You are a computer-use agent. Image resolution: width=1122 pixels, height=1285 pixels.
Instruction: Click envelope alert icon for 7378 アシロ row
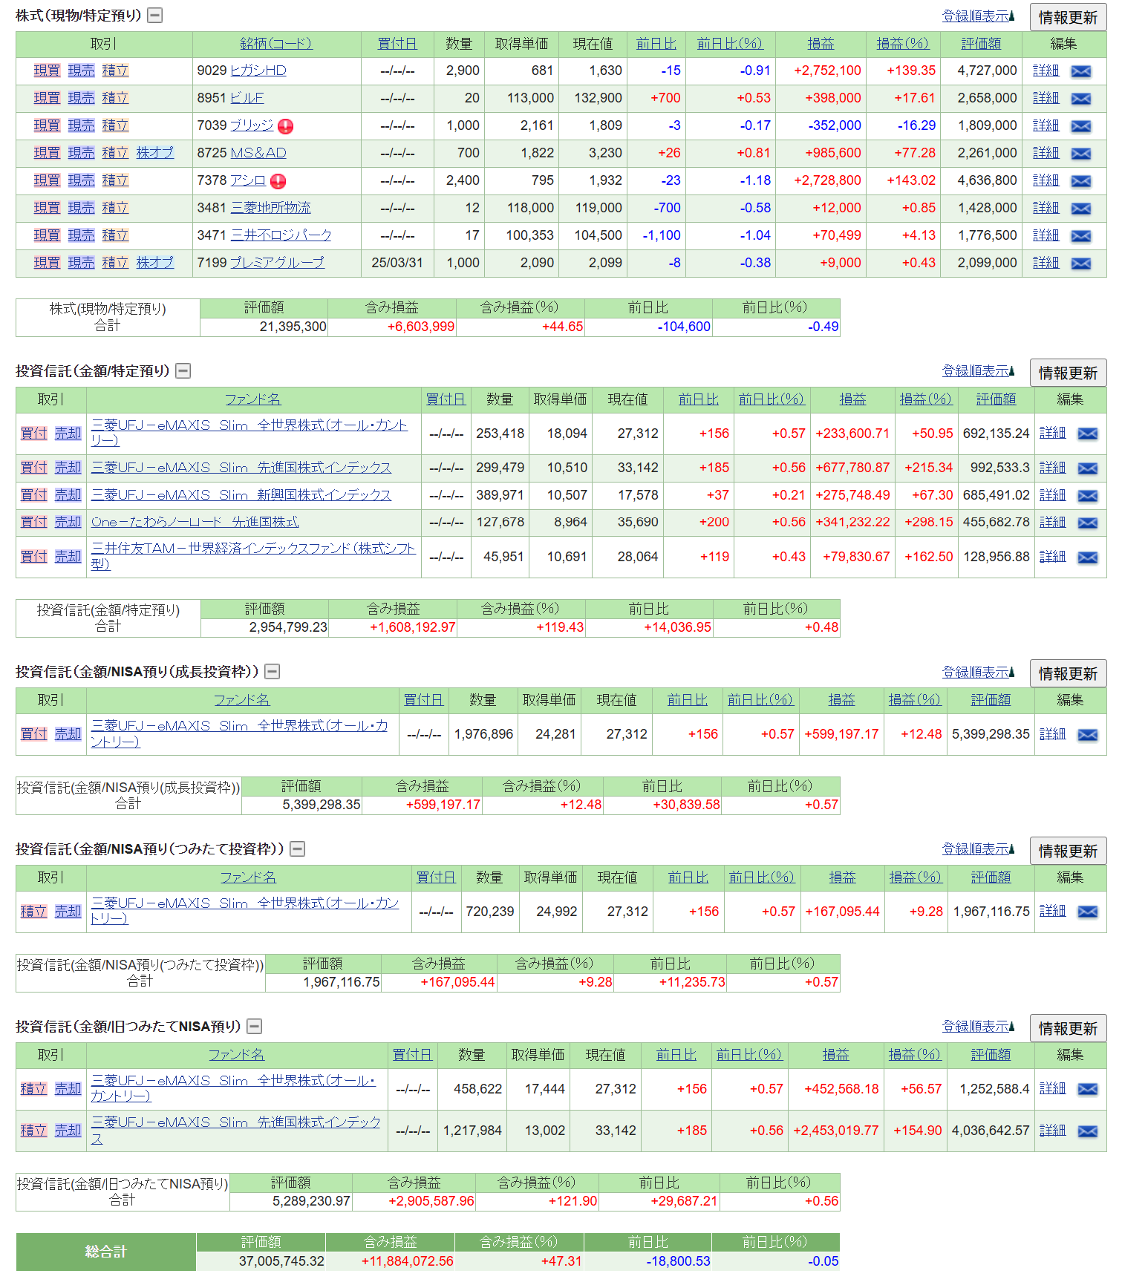(x=1081, y=181)
